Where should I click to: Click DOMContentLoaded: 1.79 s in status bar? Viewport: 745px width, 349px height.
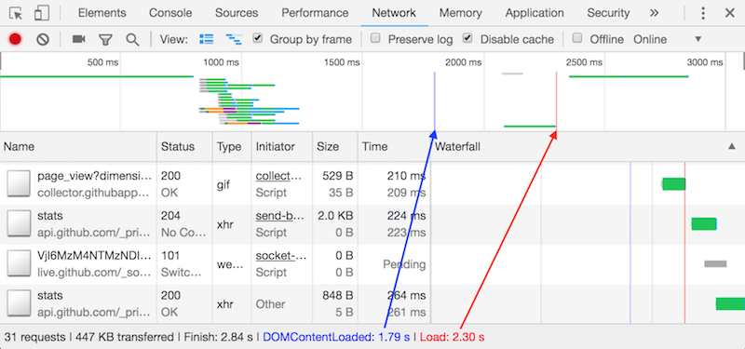[x=336, y=337]
